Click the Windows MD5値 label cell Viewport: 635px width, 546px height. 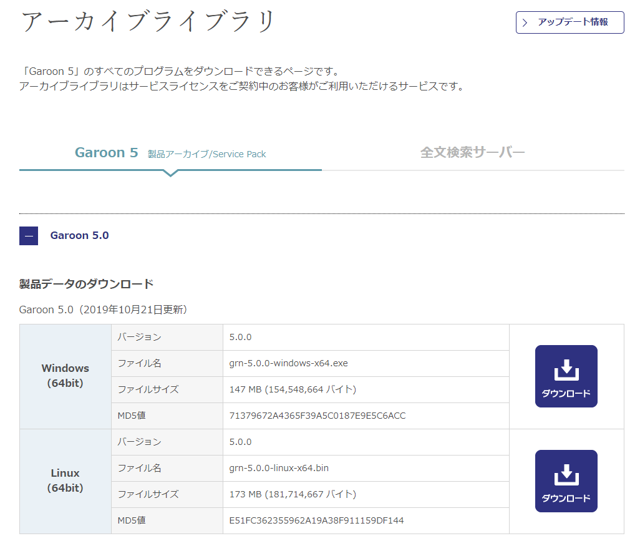[x=167, y=416]
